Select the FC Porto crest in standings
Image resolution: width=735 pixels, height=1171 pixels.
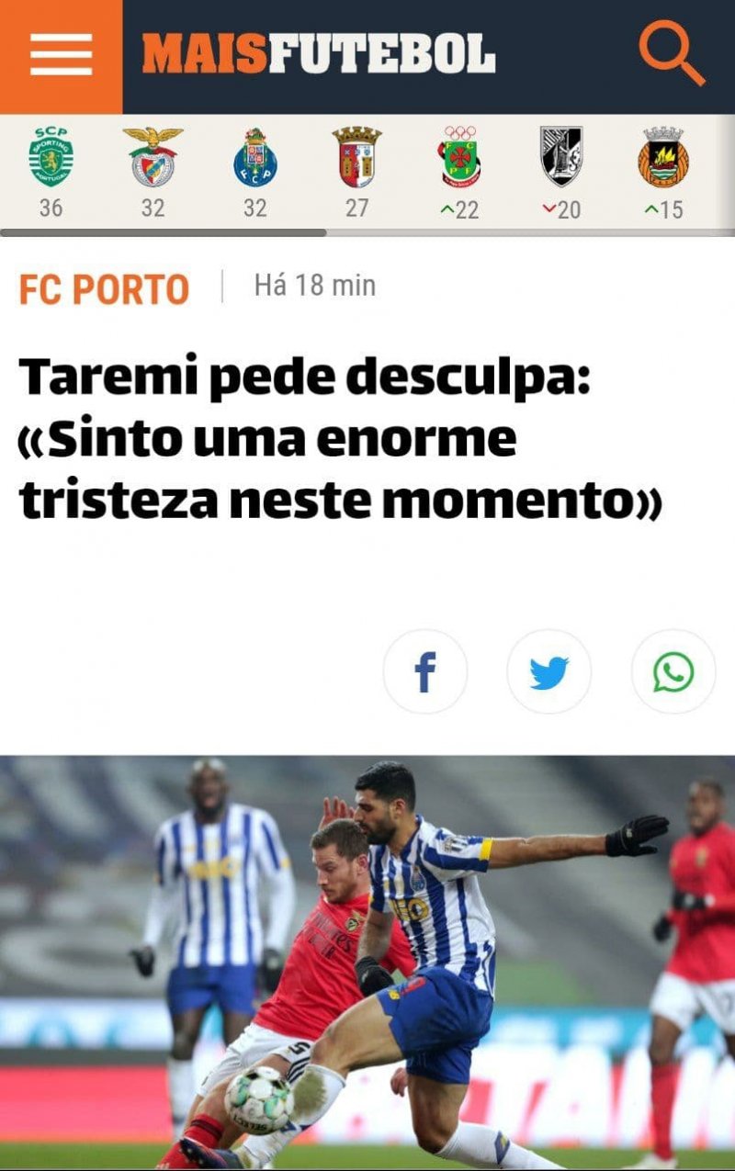(255, 158)
